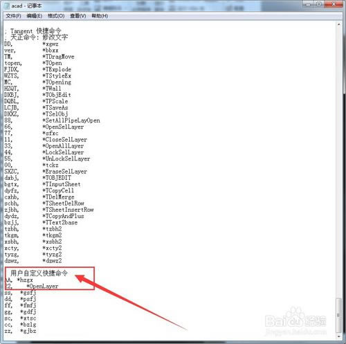
Task: Click the '*OpenSelLayer' text
Action: pyautogui.click(x=63, y=127)
